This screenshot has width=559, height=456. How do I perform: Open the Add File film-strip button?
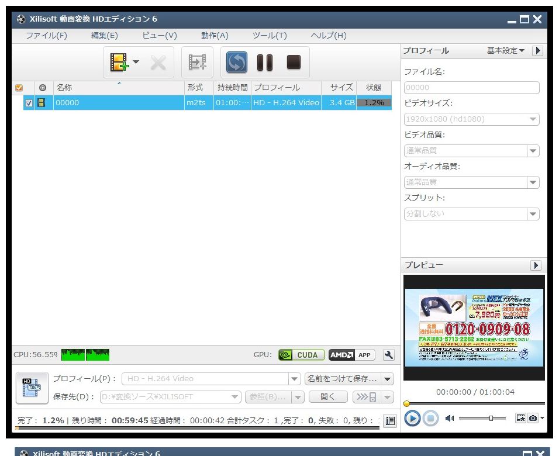click(x=119, y=62)
